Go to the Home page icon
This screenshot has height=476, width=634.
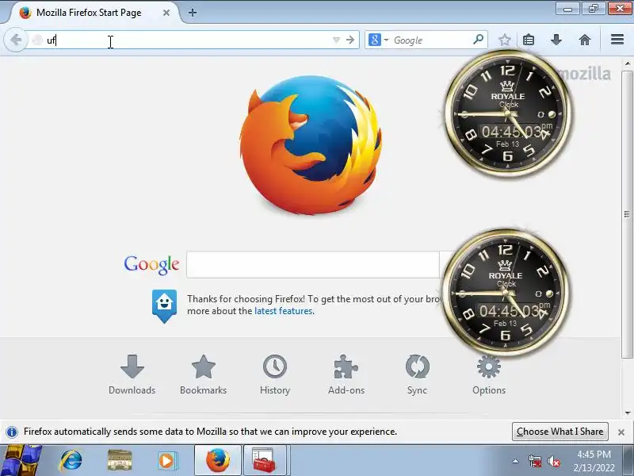[585, 40]
